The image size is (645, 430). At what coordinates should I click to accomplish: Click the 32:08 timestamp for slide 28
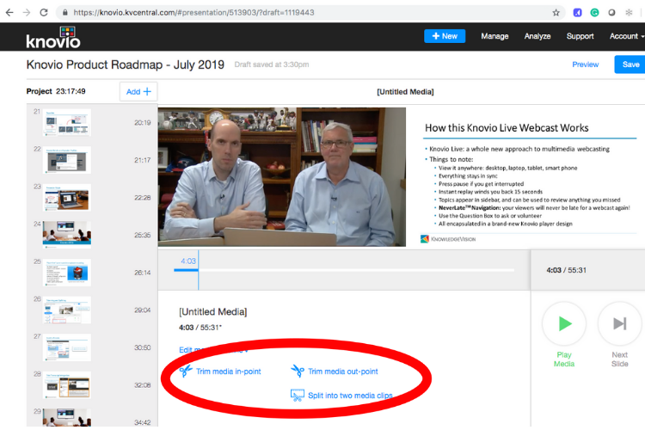pos(142,385)
